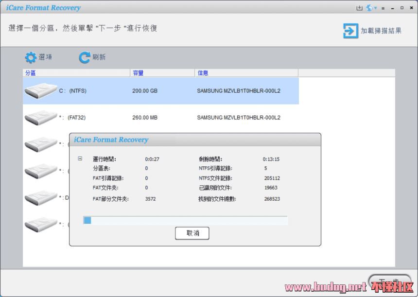This screenshot has height=297, width=418.
Task: Click the NTFS文件記錄 value 205112
Action: (272, 178)
